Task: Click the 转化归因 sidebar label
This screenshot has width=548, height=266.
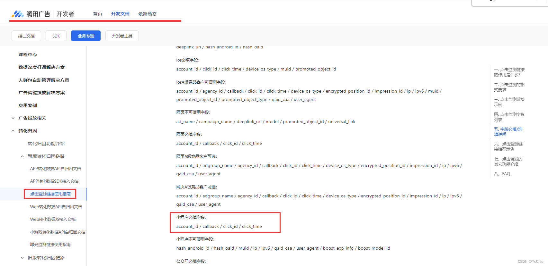Action: [28, 131]
